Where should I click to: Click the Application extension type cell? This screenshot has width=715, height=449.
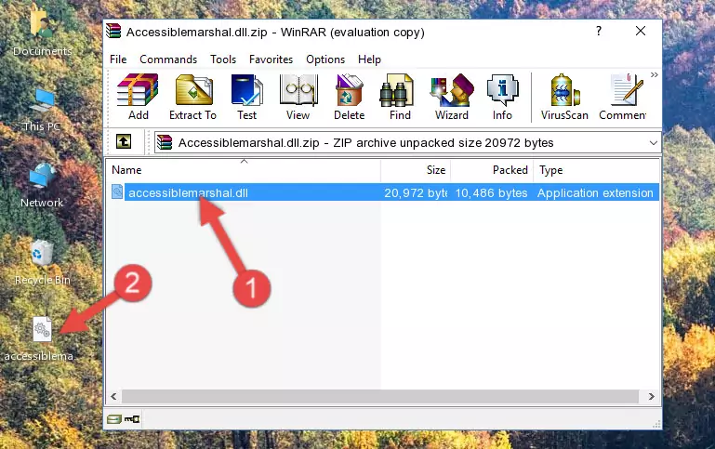tap(595, 192)
